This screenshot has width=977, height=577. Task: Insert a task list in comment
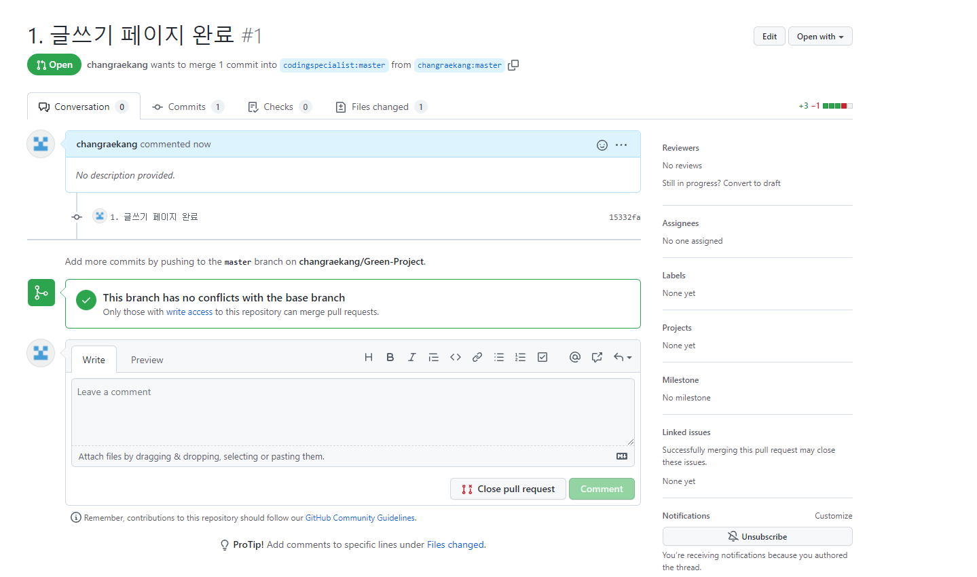pos(542,357)
